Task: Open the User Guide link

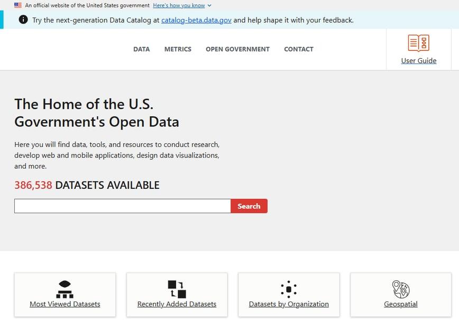Action: pyautogui.click(x=418, y=60)
